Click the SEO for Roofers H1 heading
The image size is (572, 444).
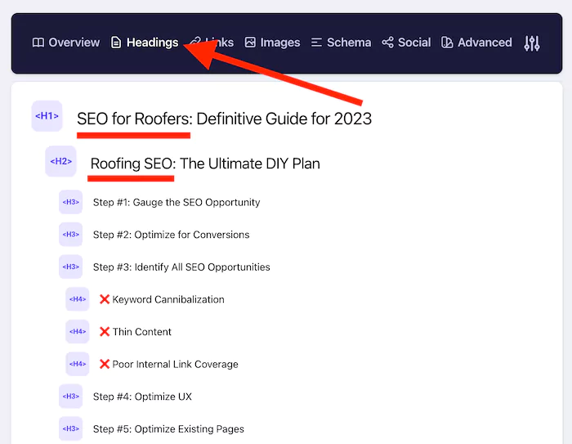tap(224, 119)
